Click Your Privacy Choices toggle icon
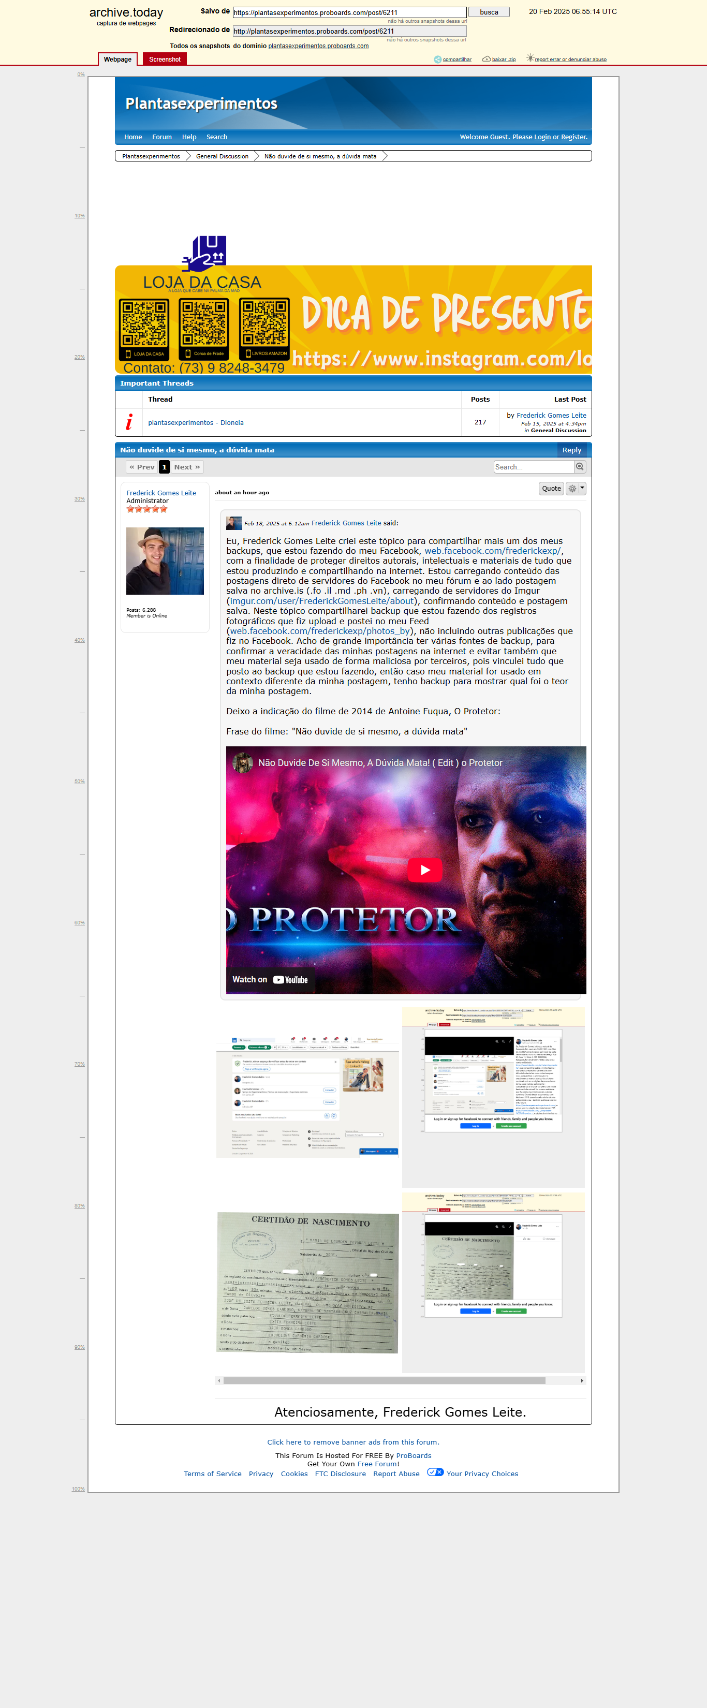The image size is (707, 1708). 435,1472
